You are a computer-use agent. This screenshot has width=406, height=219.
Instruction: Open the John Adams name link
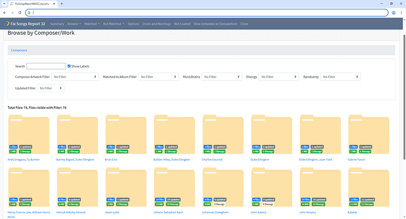pos(258,213)
